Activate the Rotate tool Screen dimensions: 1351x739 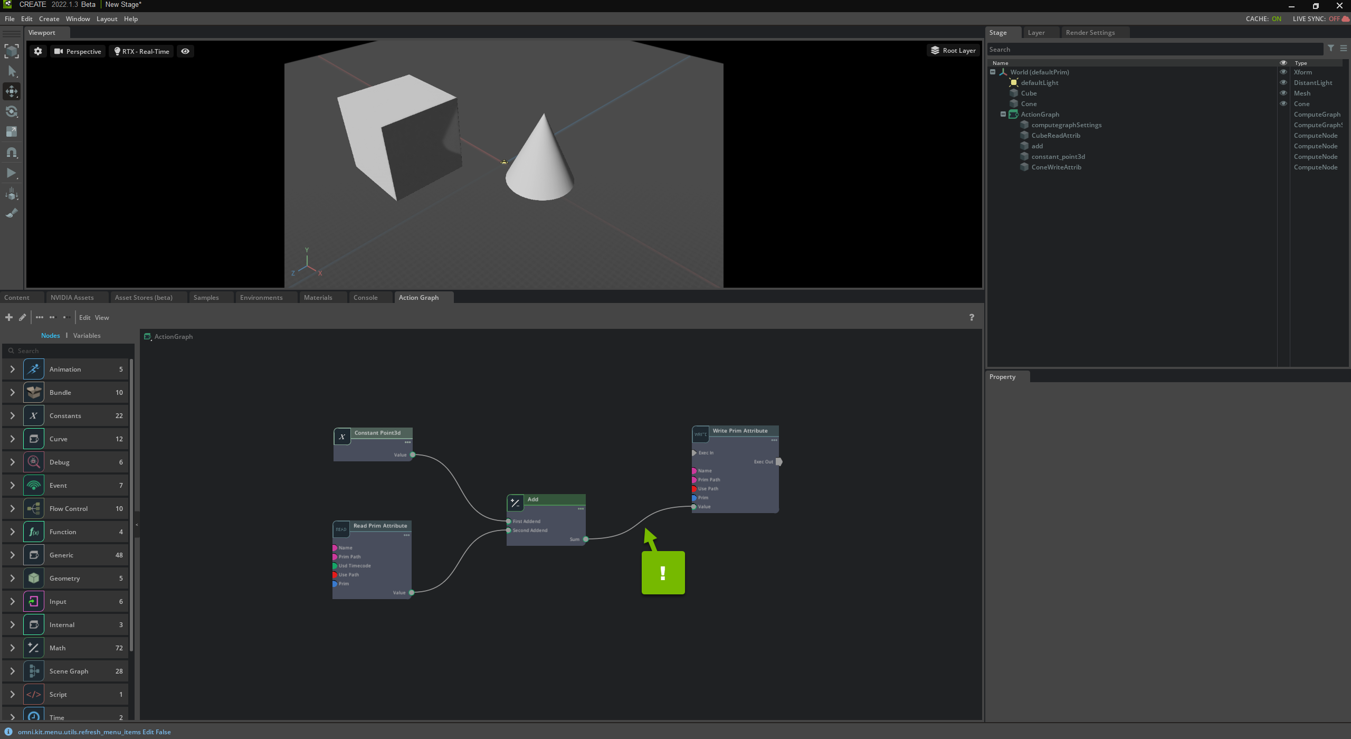tap(12, 111)
